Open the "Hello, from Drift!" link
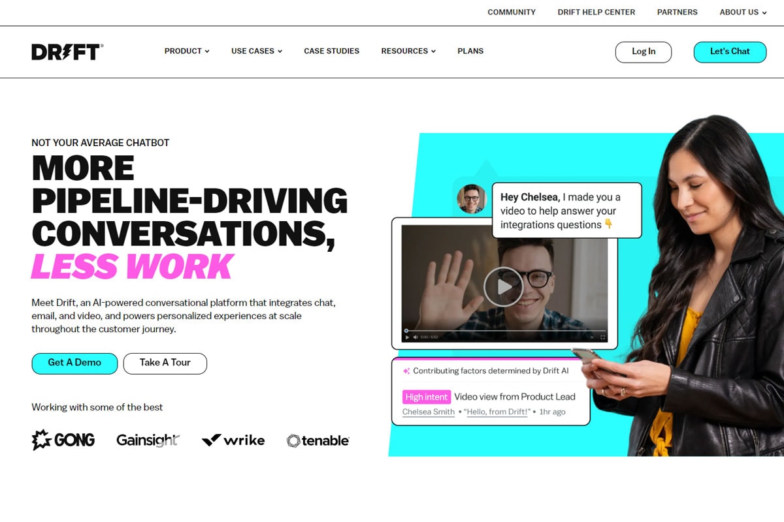 (x=497, y=412)
